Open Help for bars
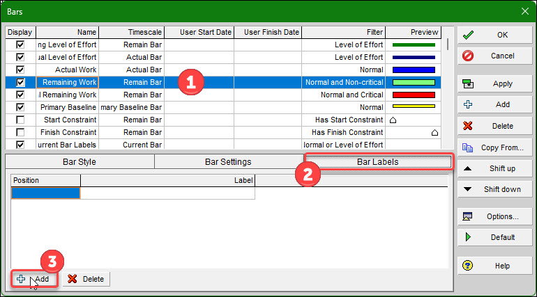Viewport: 537px width, 297px height. [x=494, y=266]
